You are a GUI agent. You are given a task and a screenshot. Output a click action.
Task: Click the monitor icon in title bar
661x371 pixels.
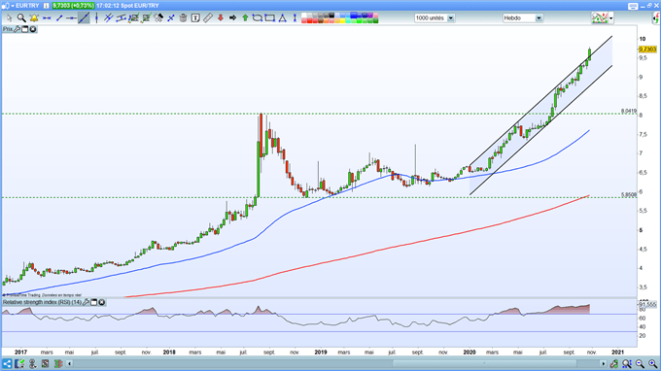point(633,6)
